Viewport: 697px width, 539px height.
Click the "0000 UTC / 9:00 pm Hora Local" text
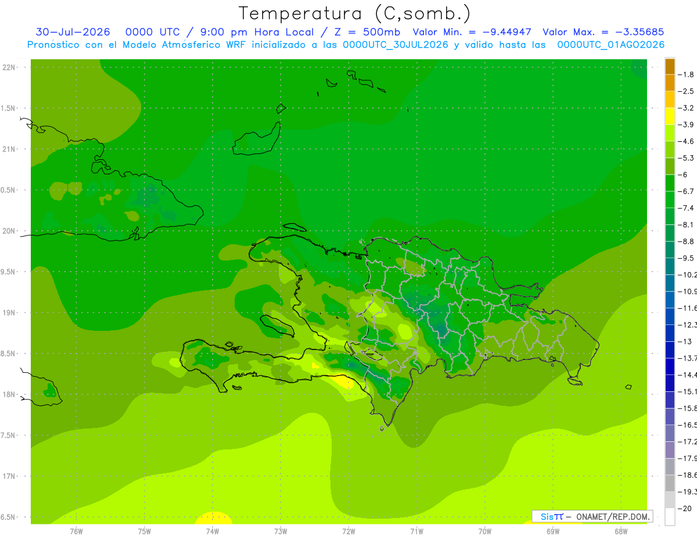pos(220,32)
